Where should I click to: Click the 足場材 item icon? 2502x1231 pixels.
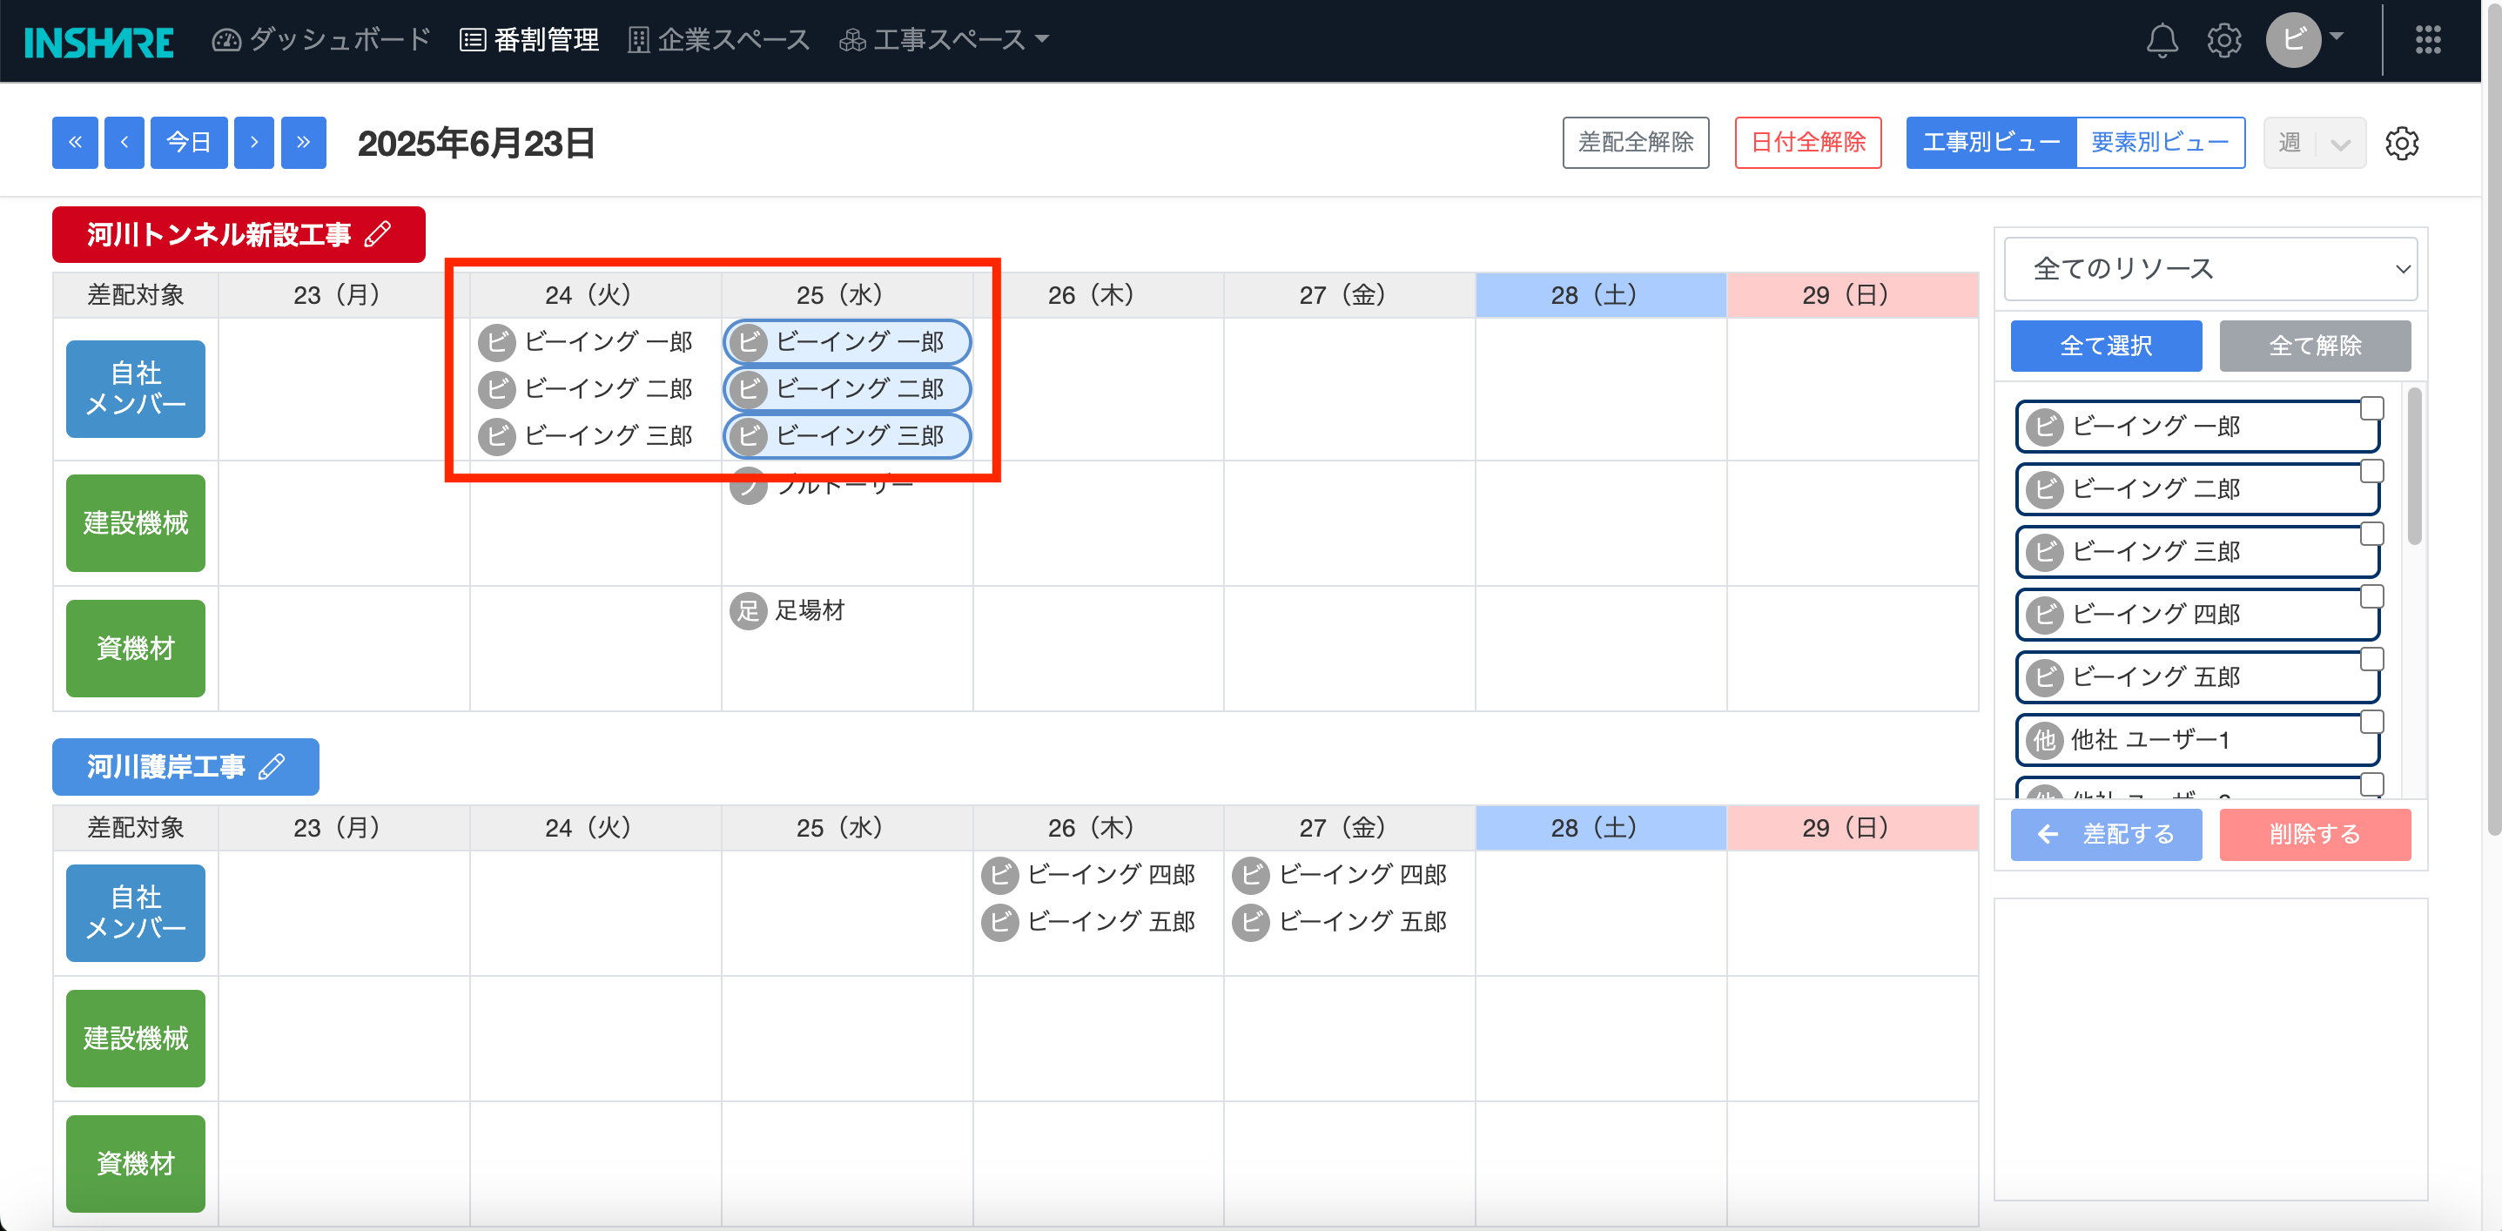[748, 611]
